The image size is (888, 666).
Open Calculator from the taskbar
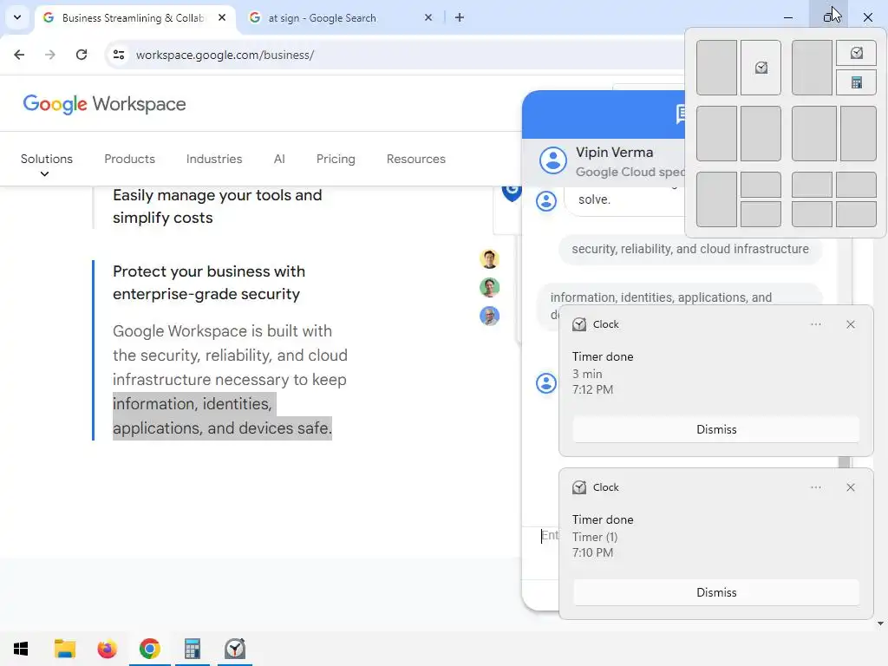(192, 649)
